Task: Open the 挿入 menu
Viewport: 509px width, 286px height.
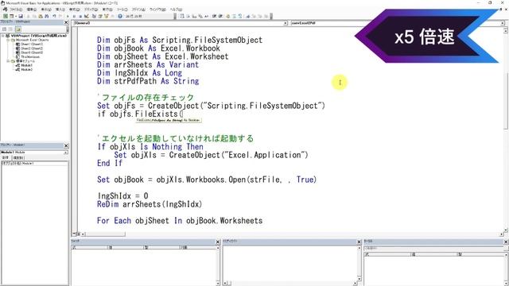Action: [60, 10]
